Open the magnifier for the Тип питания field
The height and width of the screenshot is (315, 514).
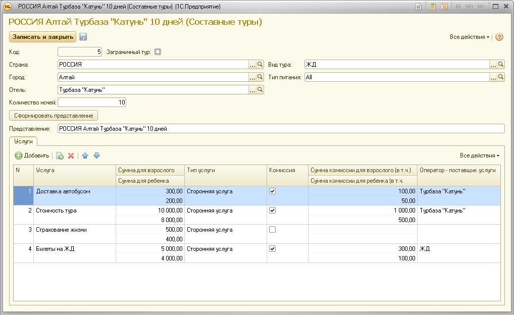click(500, 77)
